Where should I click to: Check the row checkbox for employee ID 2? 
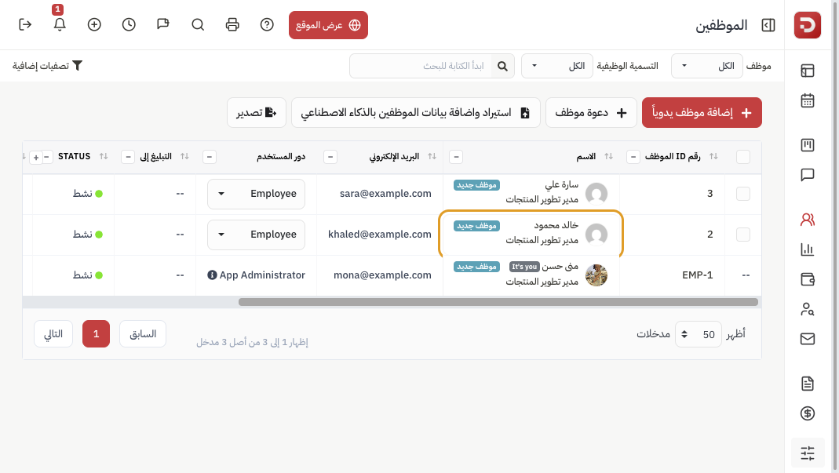click(743, 235)
